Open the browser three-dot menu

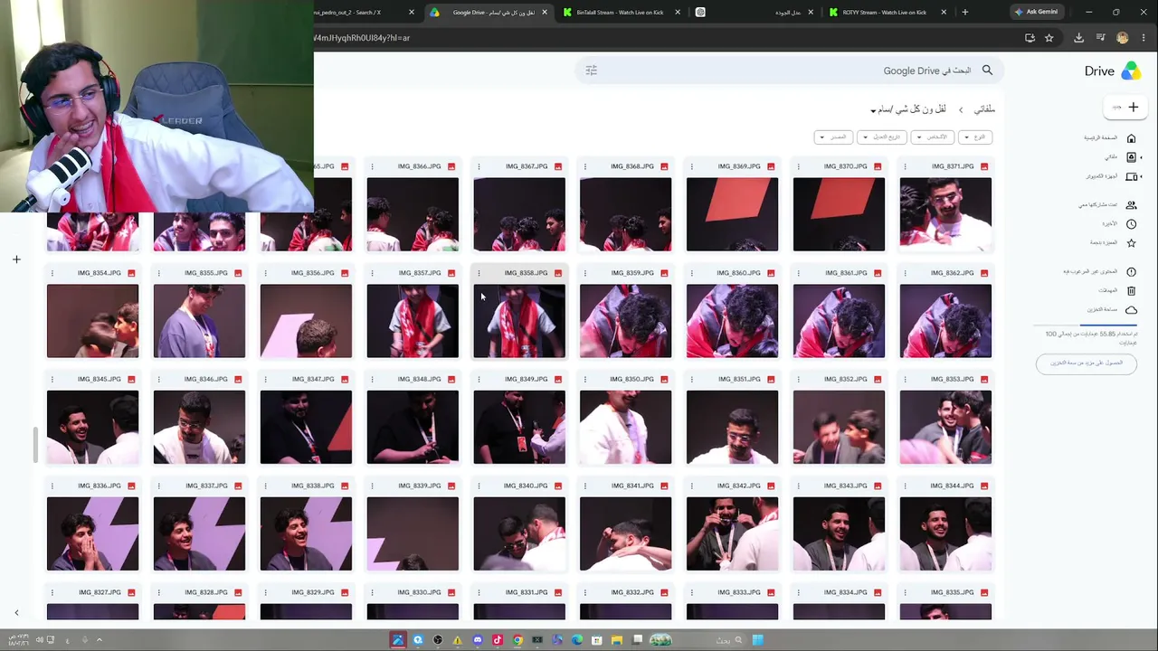pyautogui.click(x=1142, y=38)
